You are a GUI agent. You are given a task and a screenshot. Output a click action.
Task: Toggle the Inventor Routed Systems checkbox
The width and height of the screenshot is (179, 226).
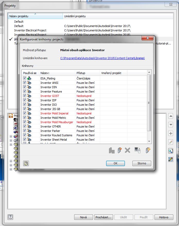(24, 135)
